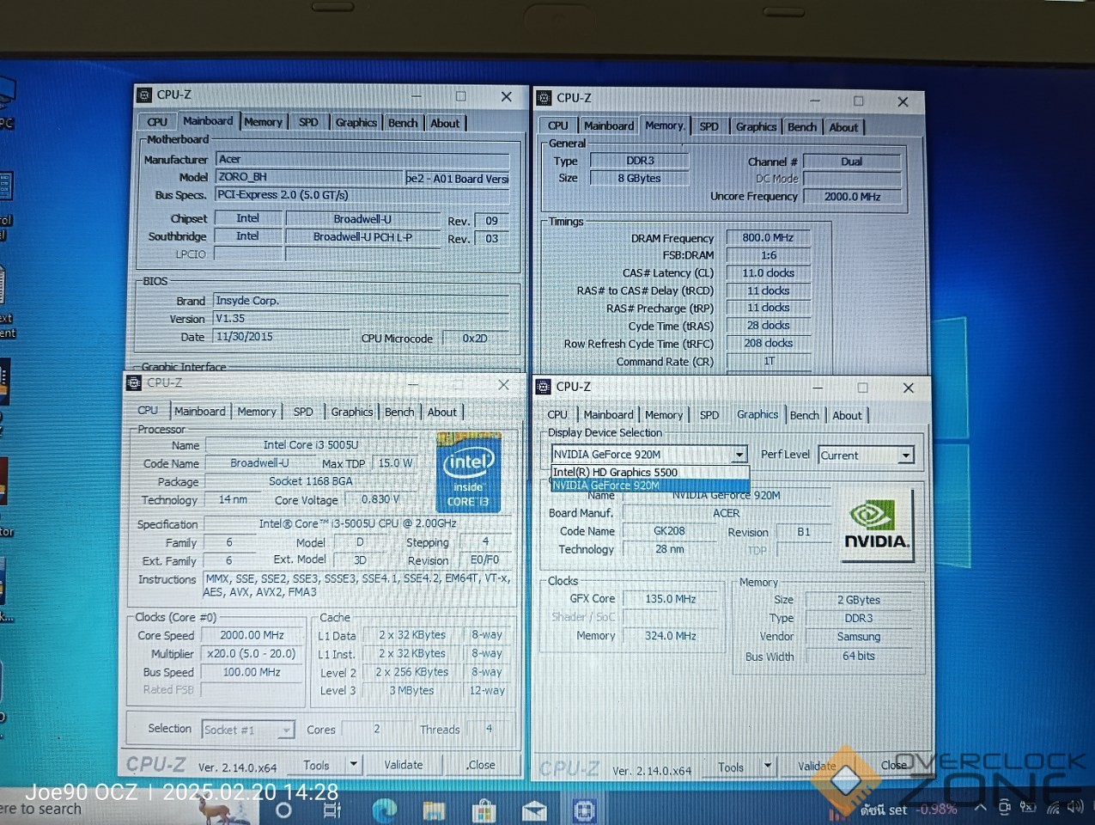Screen dimensions: 1095x825
Task: Open the Graphics tab in the memory timings window
Action: 756,127
